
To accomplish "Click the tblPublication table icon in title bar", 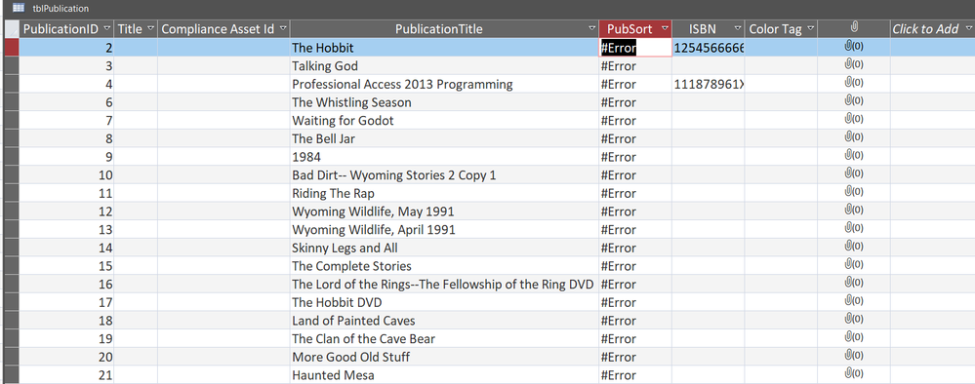I will pos(19,8).
